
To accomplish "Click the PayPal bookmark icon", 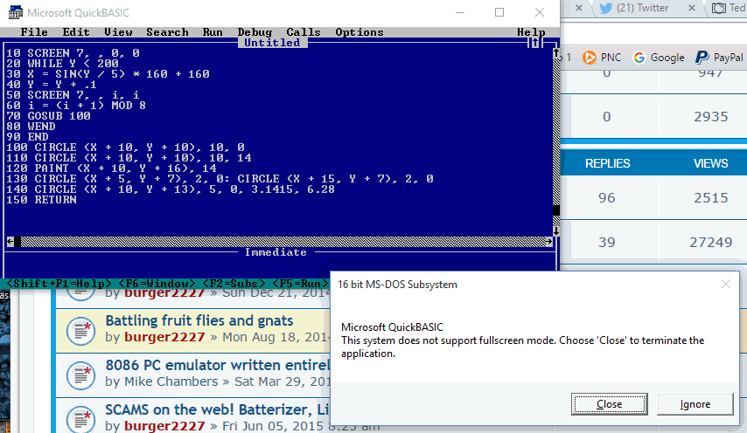I will [702, 58].
